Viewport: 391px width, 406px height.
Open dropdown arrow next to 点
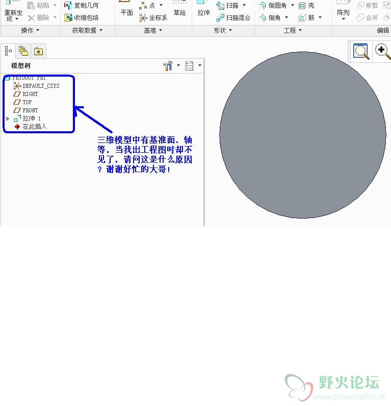click(x=161, y=5)
